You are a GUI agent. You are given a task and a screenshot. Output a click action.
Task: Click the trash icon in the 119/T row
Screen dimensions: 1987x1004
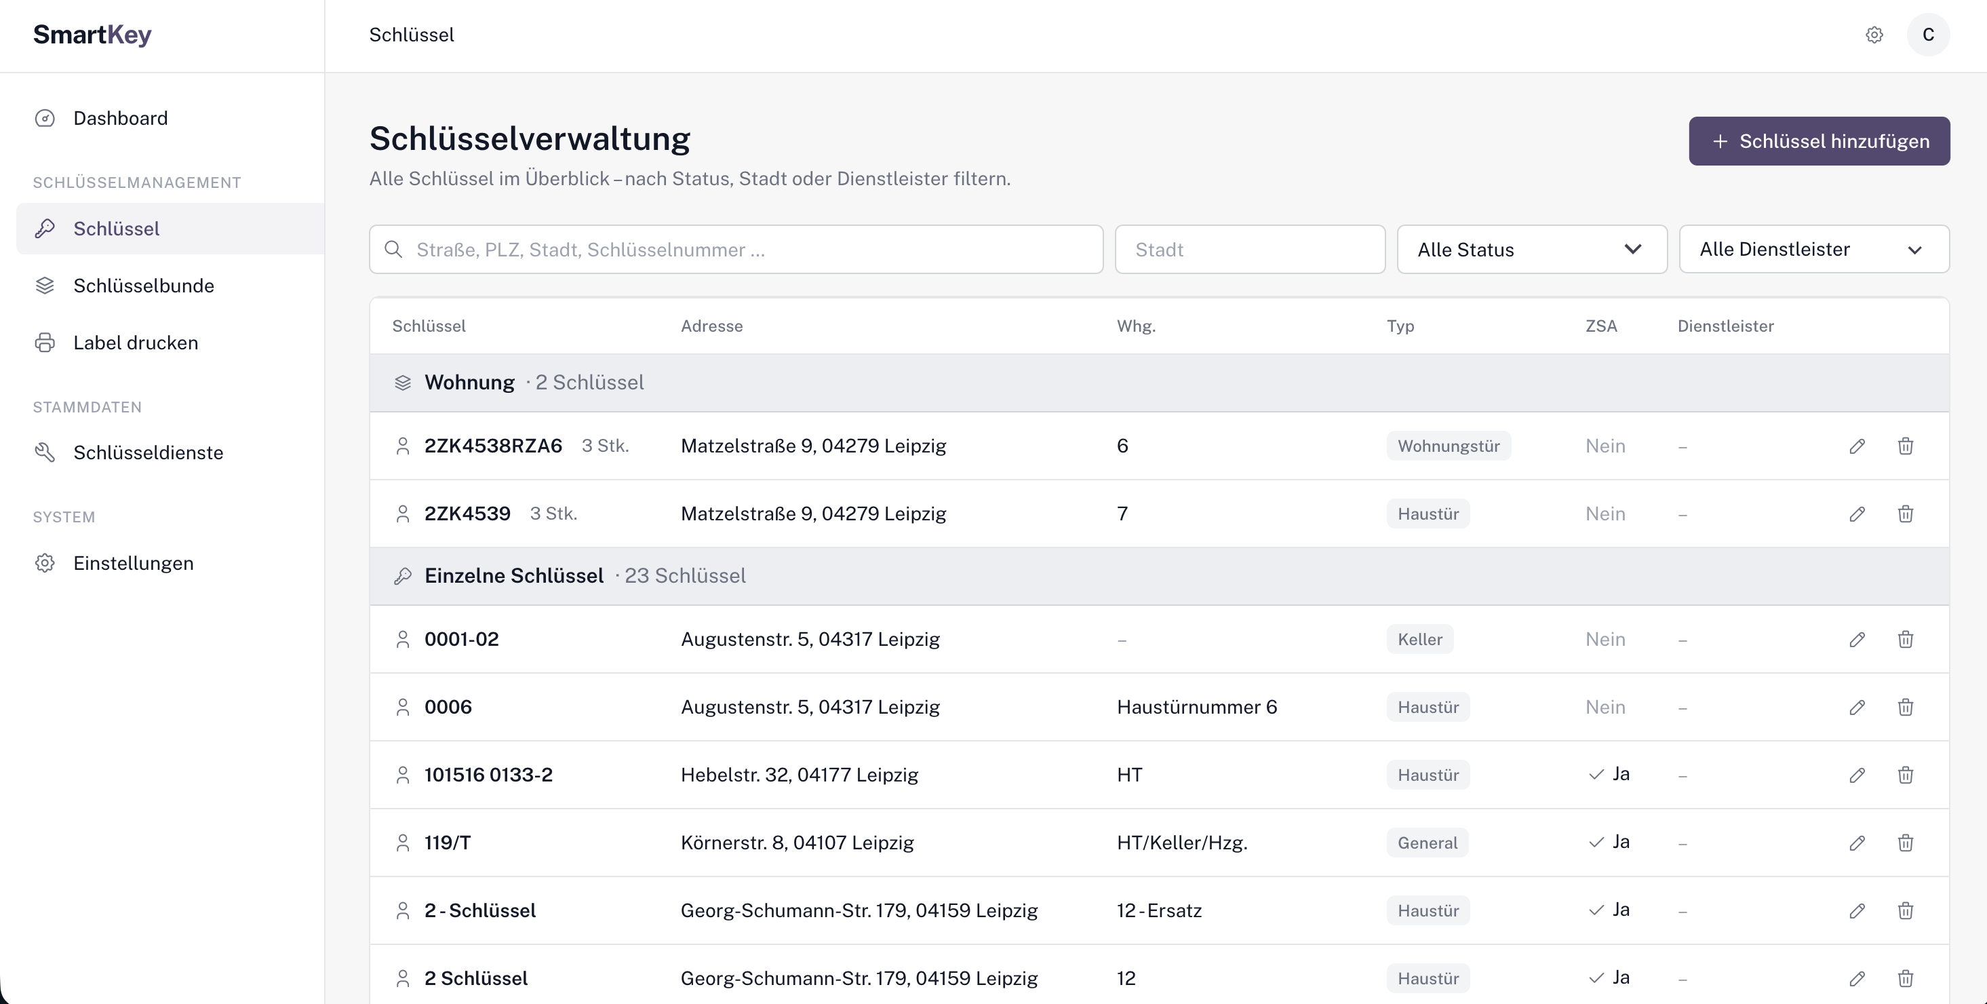[1904, 843]
